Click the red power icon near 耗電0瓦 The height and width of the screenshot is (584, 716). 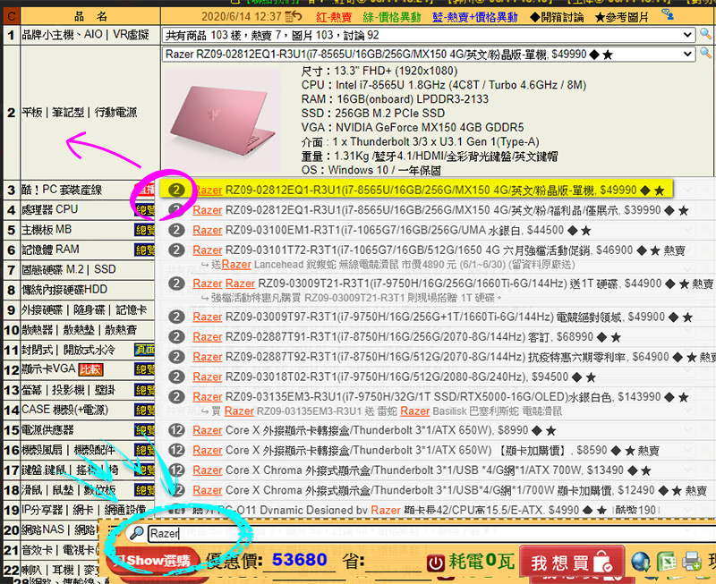pyautogui.click(x=436, y=563)
